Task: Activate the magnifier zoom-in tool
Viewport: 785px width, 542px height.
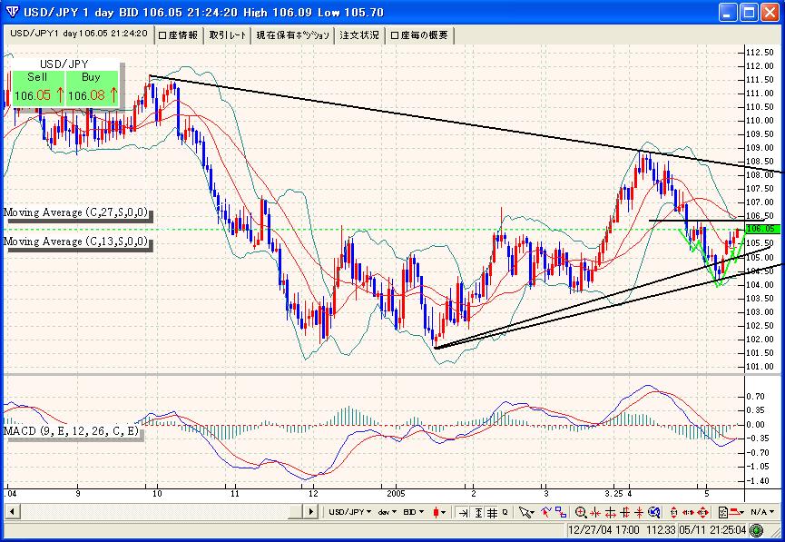Action: coord(581,512)
